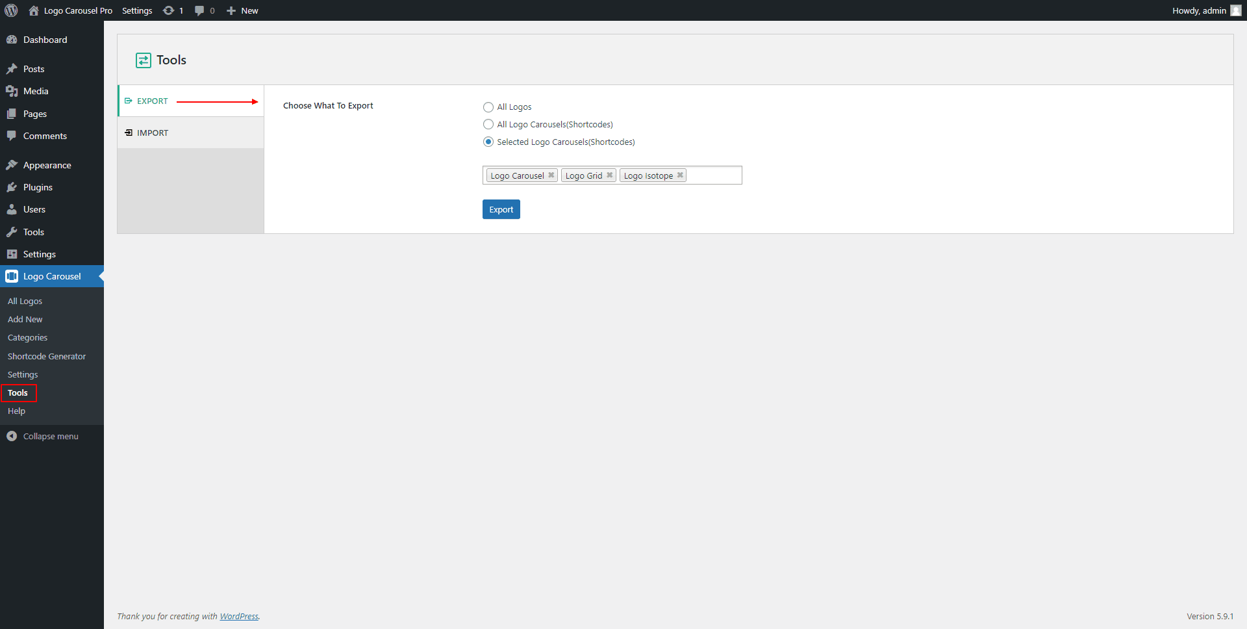
Task: Click the WordPress logo icon
Action: click(x=11, y=10)
